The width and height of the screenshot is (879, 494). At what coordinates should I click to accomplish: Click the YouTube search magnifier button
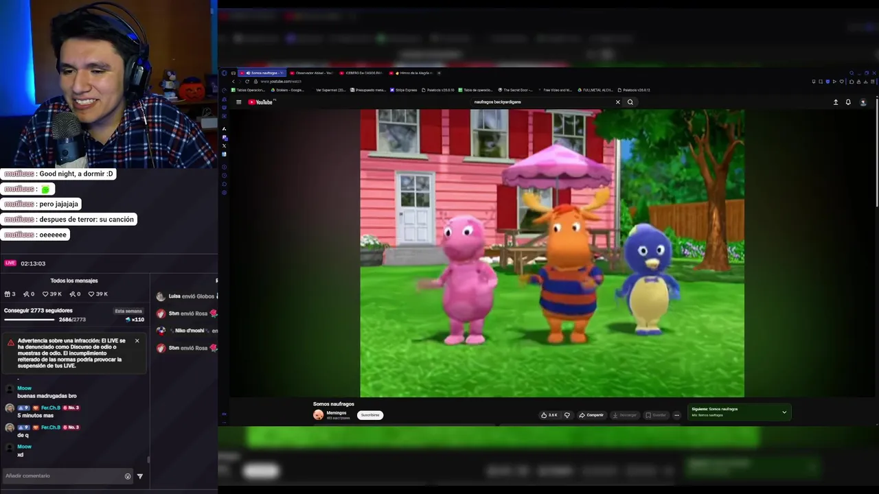point(630,102)
